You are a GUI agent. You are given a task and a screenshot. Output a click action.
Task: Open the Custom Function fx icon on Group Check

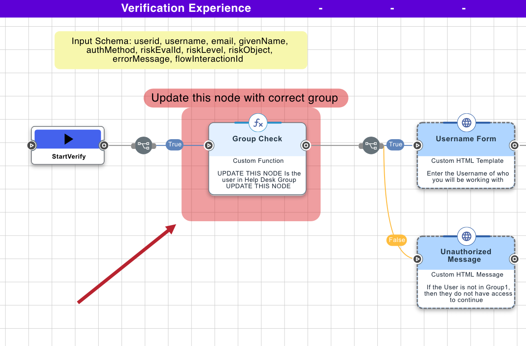(x=257, y=123)
